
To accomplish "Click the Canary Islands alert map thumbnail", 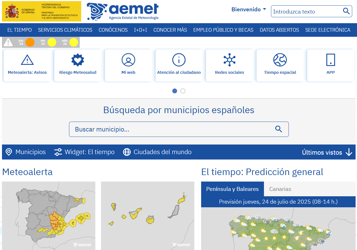I will coord(147,215).
